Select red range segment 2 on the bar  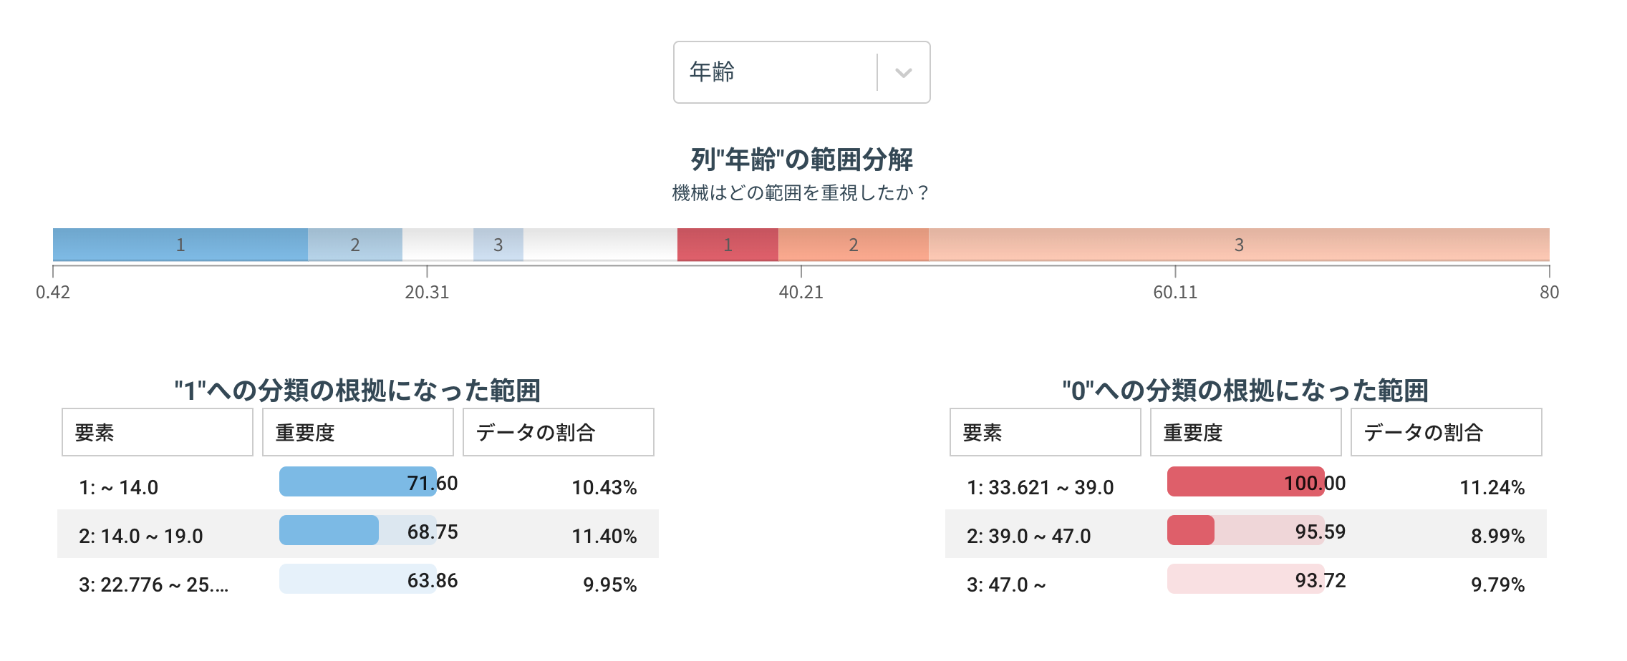852,244
